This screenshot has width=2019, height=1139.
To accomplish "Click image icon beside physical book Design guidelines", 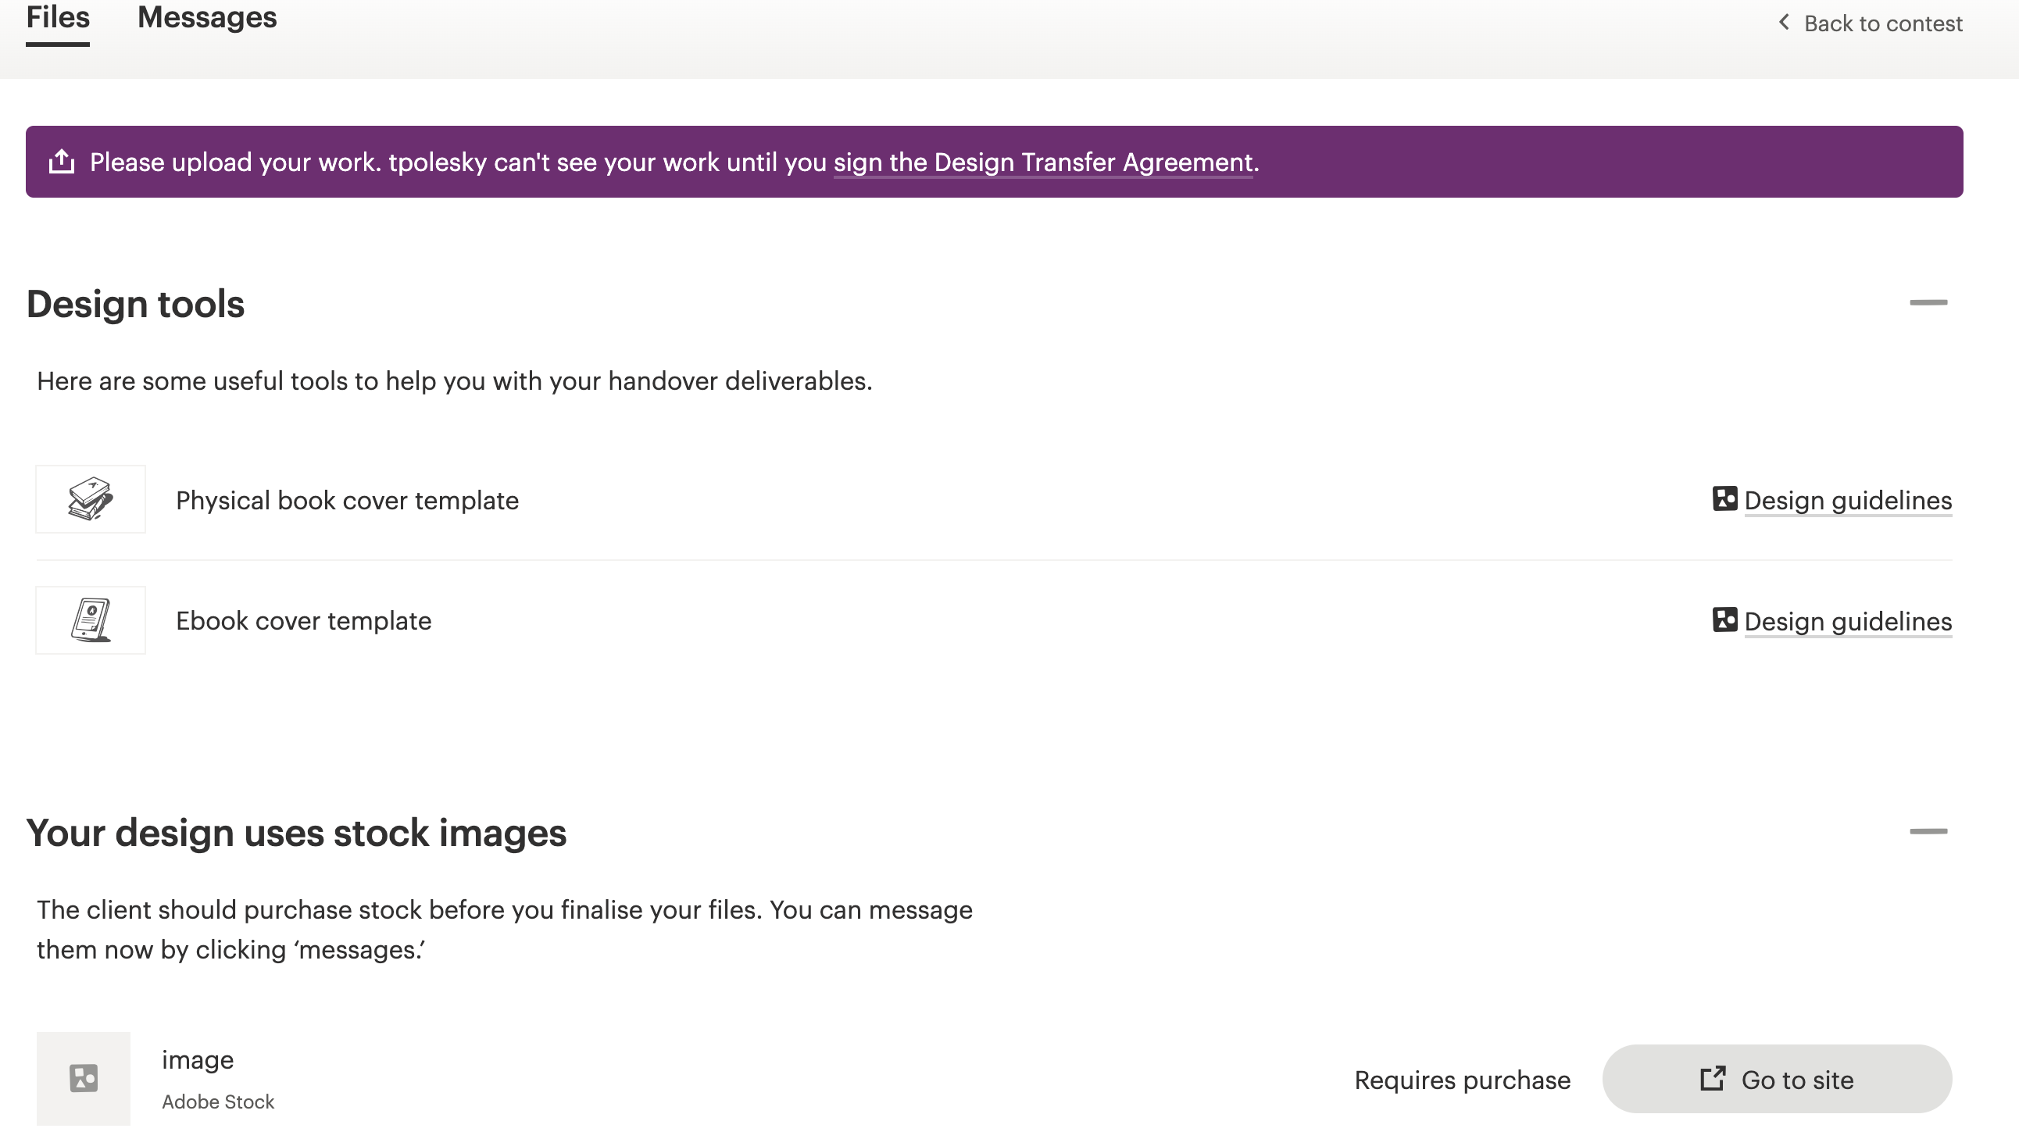I will [1724, 498].
